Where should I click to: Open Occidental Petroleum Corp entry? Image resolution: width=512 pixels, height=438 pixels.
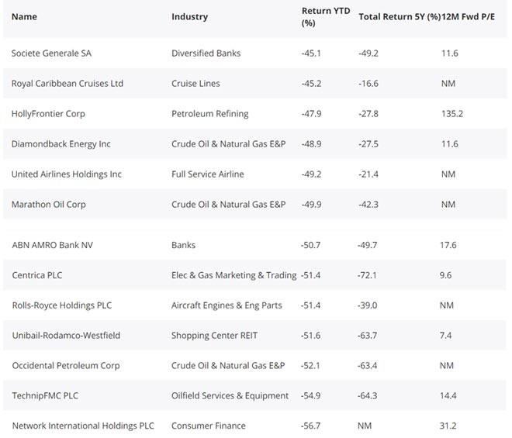click(x=67, y=366)
